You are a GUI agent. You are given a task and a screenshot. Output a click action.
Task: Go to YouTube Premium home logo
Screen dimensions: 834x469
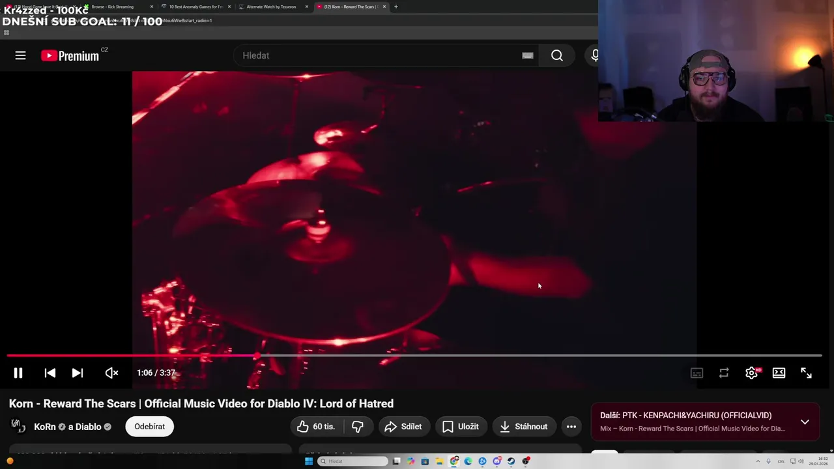70,55
